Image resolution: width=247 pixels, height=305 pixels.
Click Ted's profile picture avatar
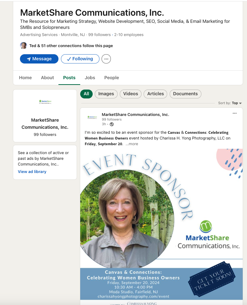tap(24, 46)
